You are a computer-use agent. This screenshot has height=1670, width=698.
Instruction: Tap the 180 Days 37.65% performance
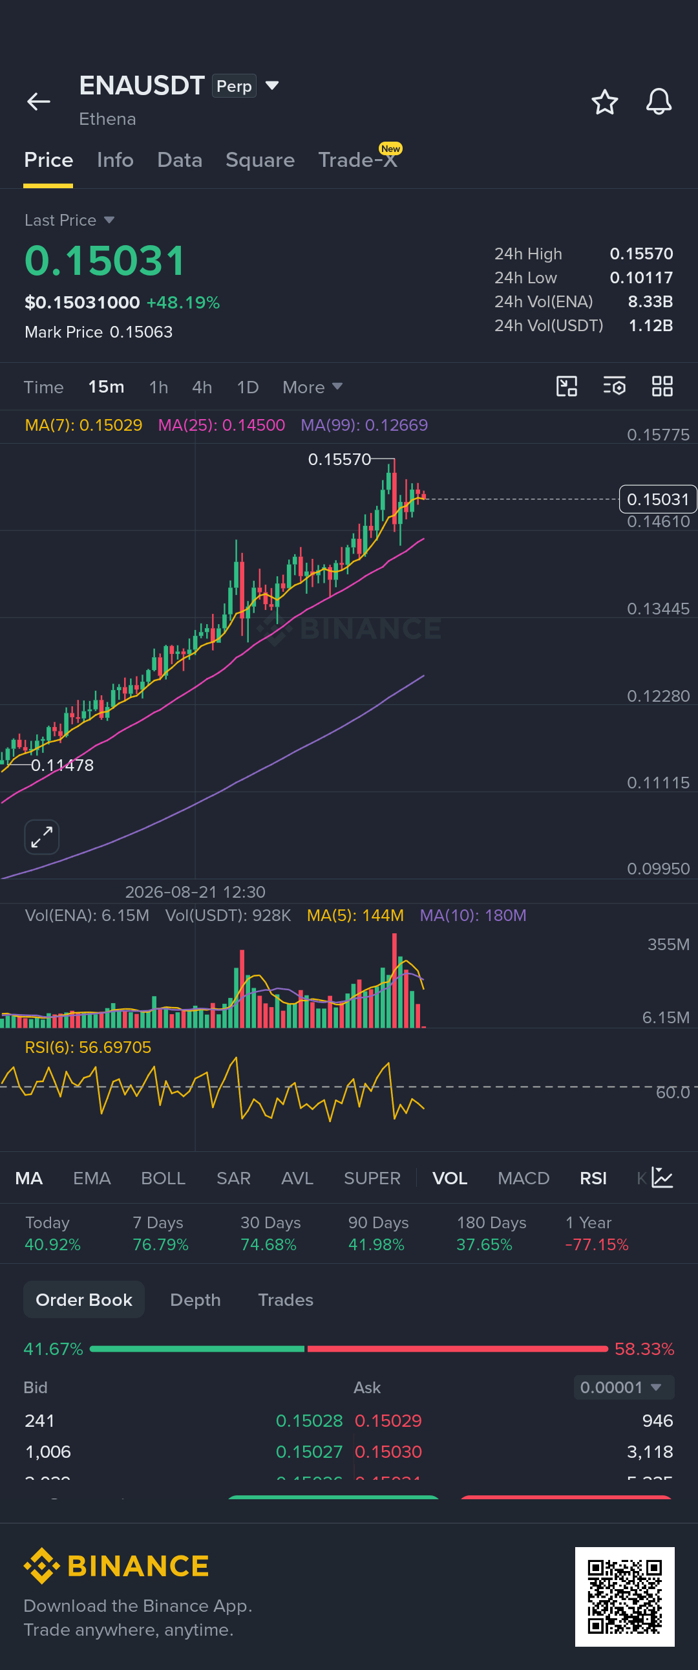(x=491, y=1233)
